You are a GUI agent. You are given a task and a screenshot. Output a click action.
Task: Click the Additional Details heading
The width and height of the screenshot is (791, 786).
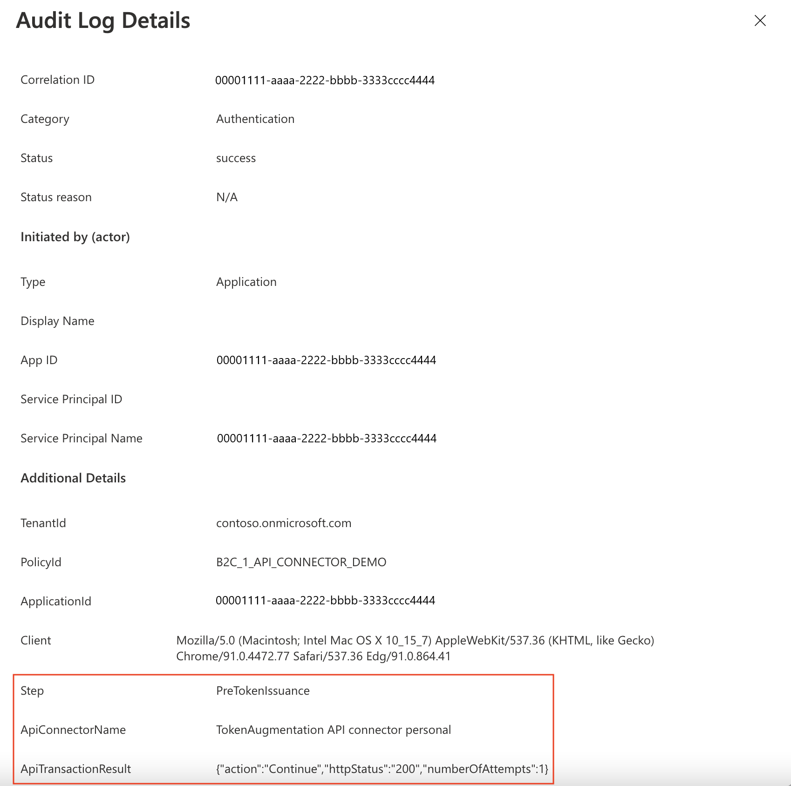click(73, 477)
